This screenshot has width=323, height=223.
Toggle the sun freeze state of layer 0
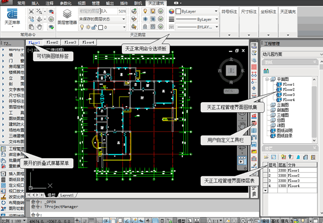click(x=88, y=27)
